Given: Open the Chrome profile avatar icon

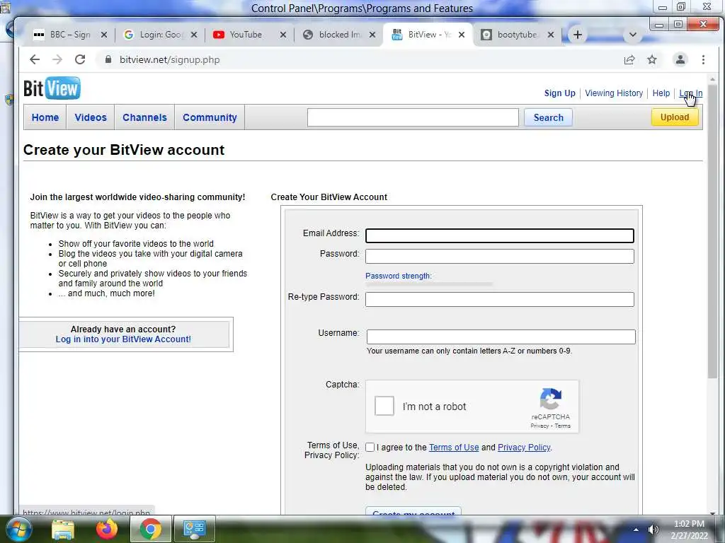Looking at the screenshot, I should coord(680,59).
